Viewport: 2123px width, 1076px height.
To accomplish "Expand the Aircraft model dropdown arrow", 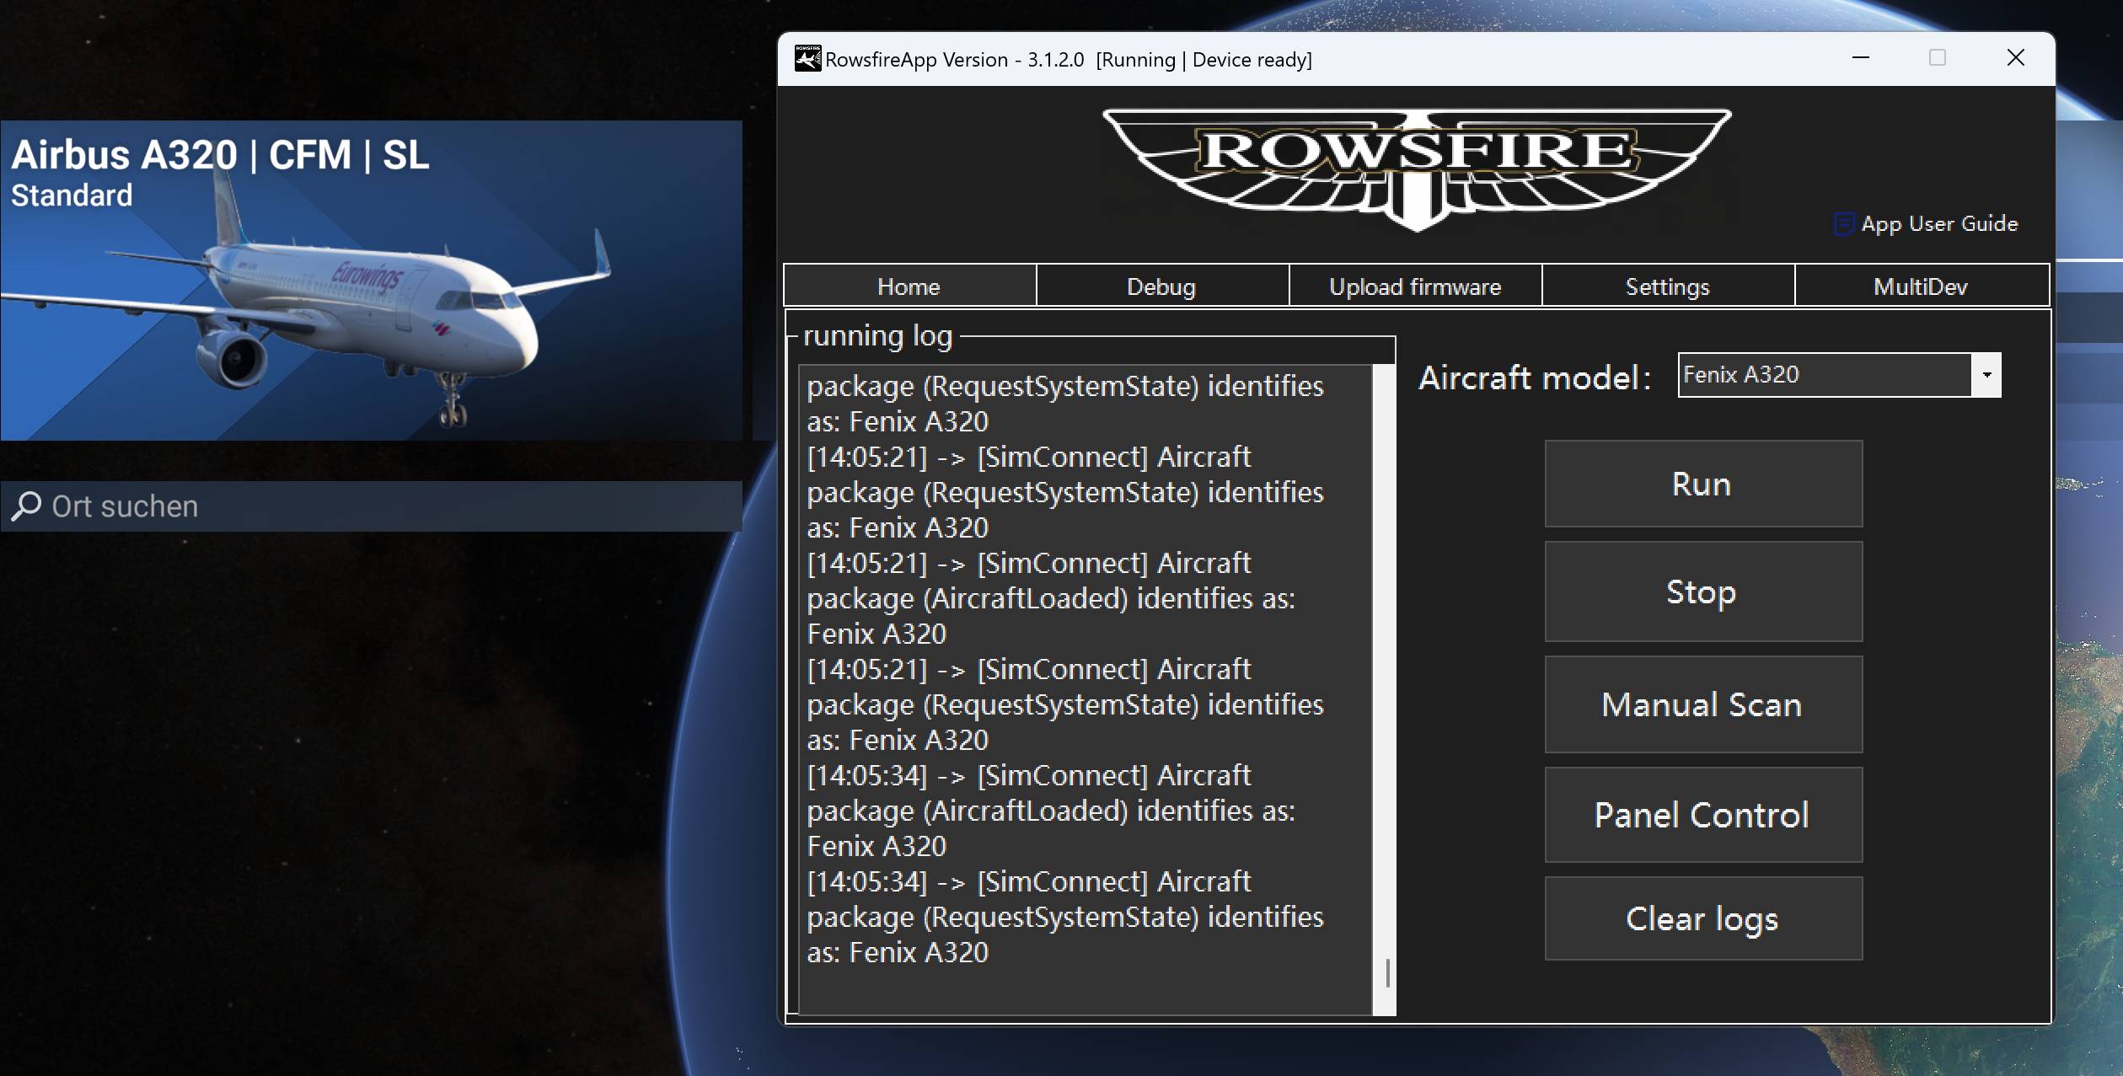I will click(1986, 375).
